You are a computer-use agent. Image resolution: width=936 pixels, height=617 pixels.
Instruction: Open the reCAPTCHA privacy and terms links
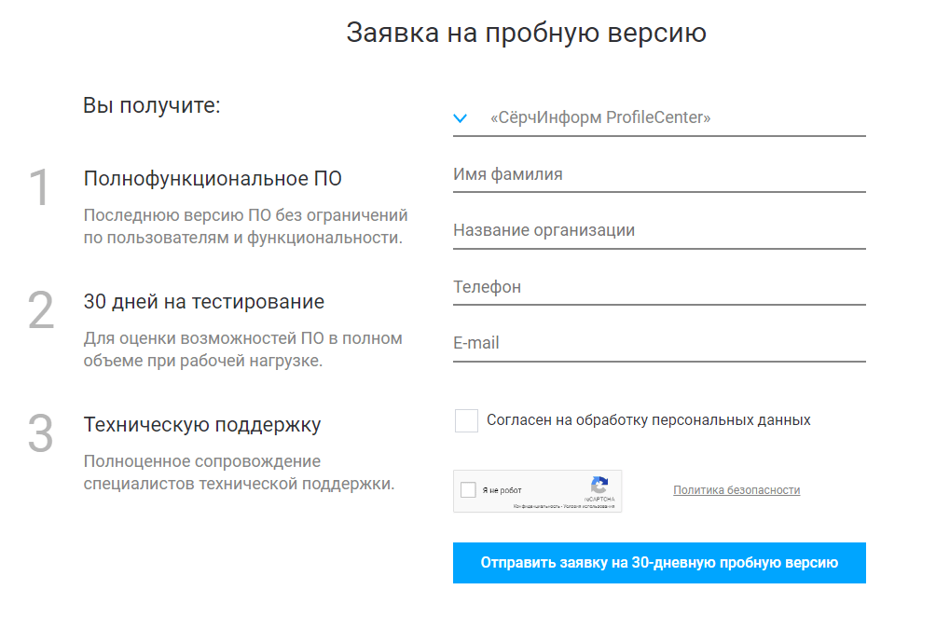click(x=563, y=506)
